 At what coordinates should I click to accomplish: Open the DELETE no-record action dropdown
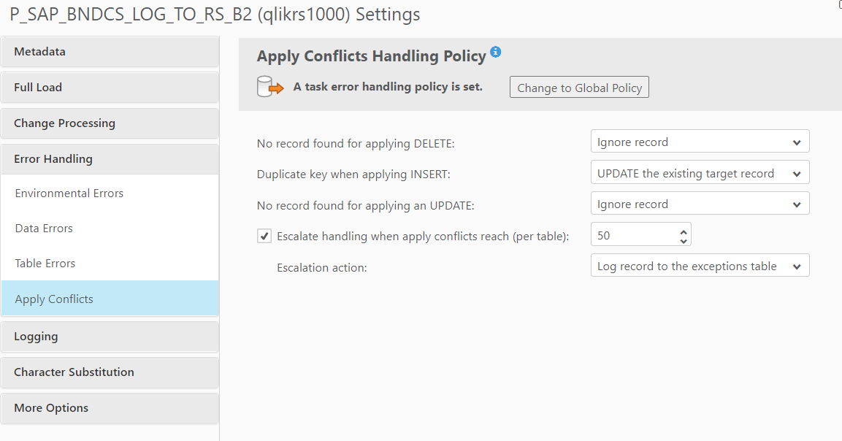coord(700,142)
